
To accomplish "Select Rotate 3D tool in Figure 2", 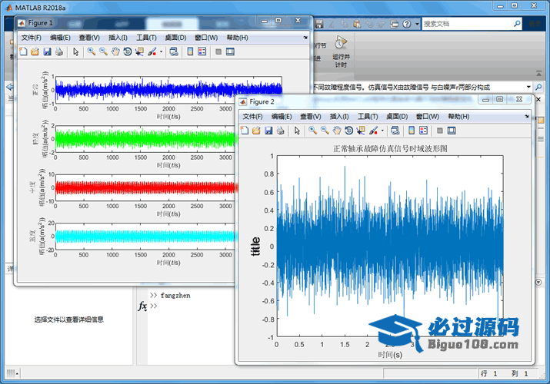I will [x=348, y=131].
